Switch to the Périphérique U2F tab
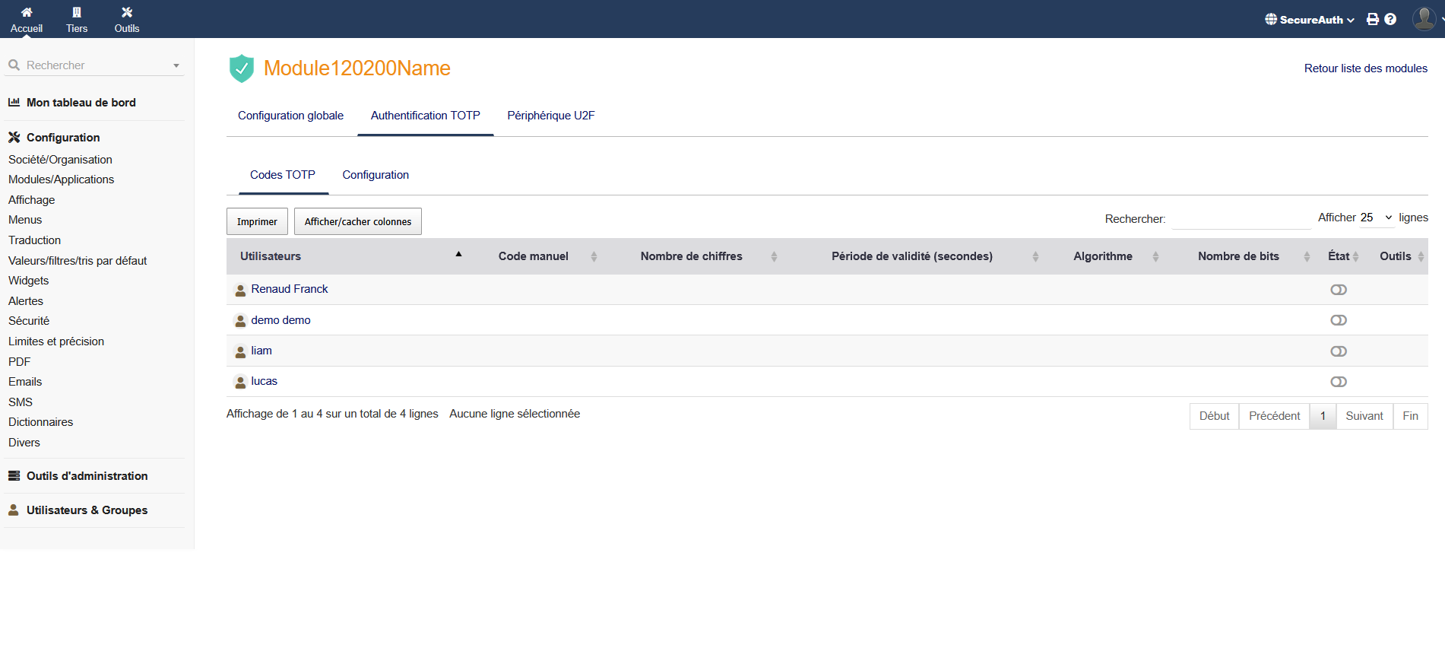 tap(550, 116)
